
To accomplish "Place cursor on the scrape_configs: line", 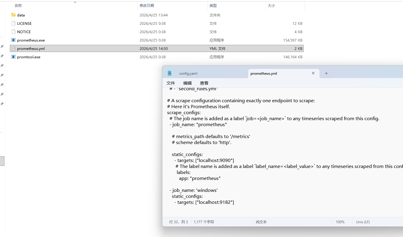I will coord(184,113).
